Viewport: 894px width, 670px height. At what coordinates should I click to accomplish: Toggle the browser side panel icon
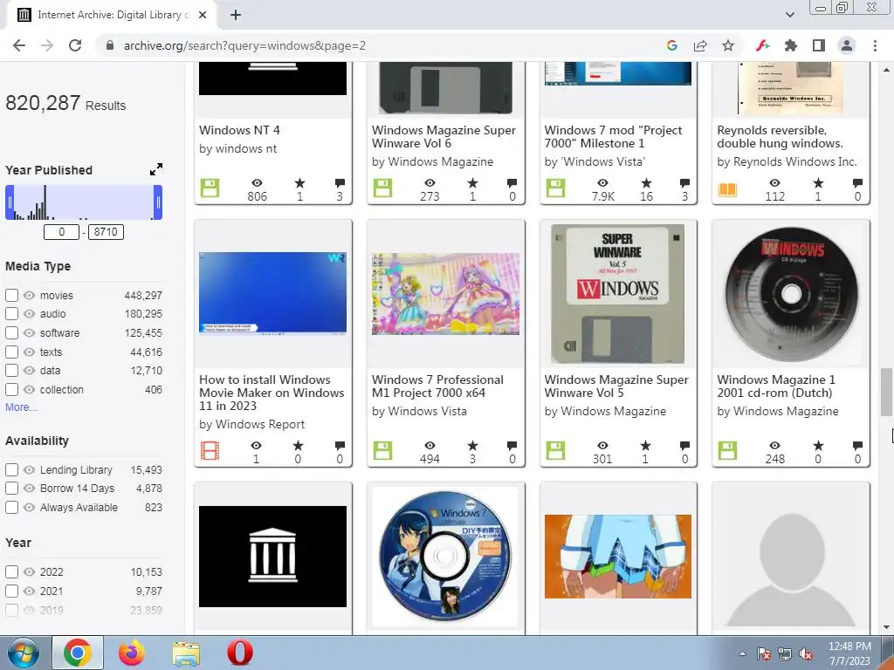(x=818, y=45)
